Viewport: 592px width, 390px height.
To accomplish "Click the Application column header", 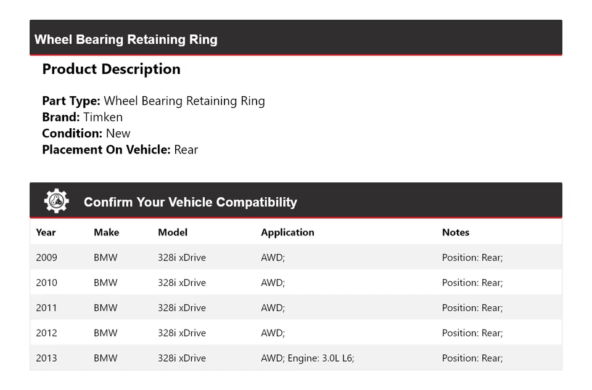I will point(287,232).
